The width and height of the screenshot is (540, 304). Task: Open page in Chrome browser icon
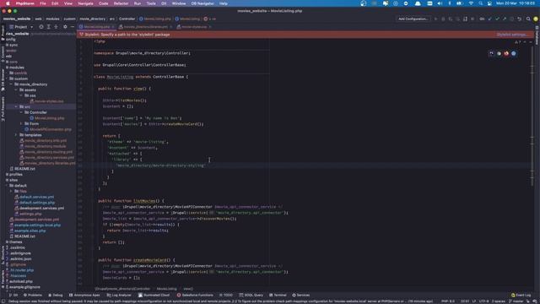pos(499,53)
